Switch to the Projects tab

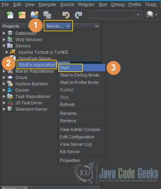tap(11, 26)
